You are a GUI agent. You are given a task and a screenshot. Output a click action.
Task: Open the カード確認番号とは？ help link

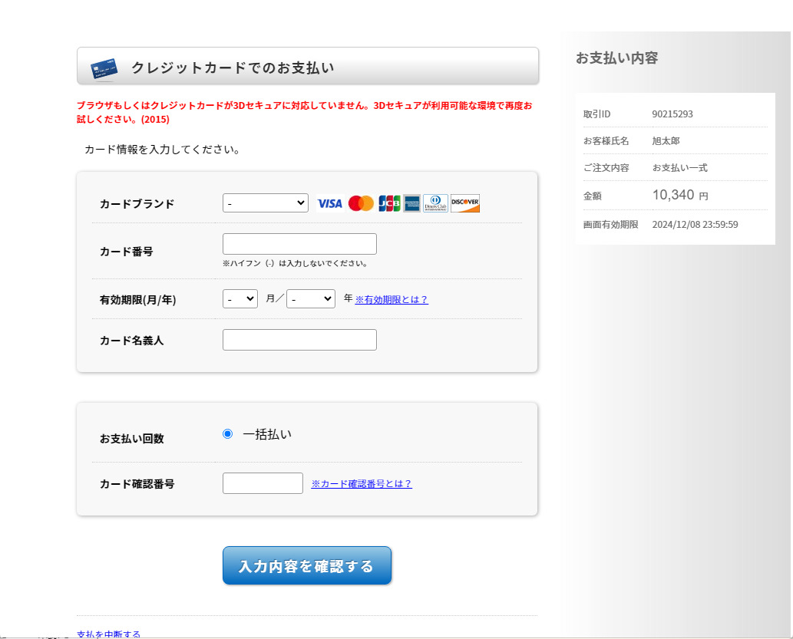[362, 484]
